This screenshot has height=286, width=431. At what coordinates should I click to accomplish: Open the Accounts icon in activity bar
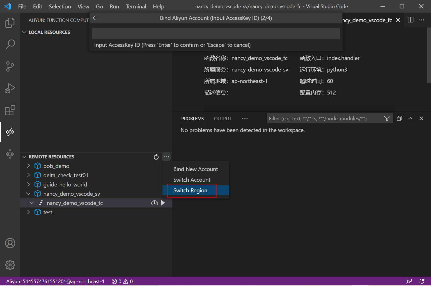point(10,243)
